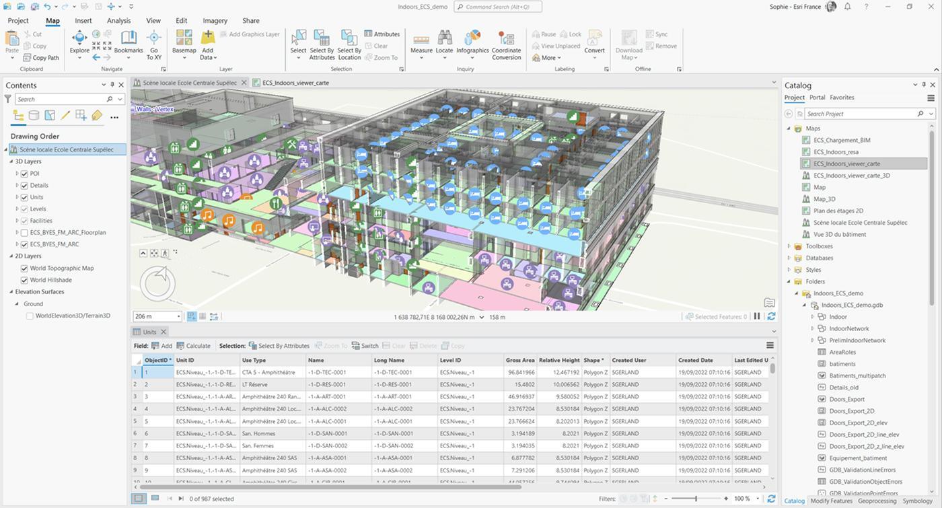Click the Go To XY tool
Viewport: 942px width, 508px height.
(154, 44)
